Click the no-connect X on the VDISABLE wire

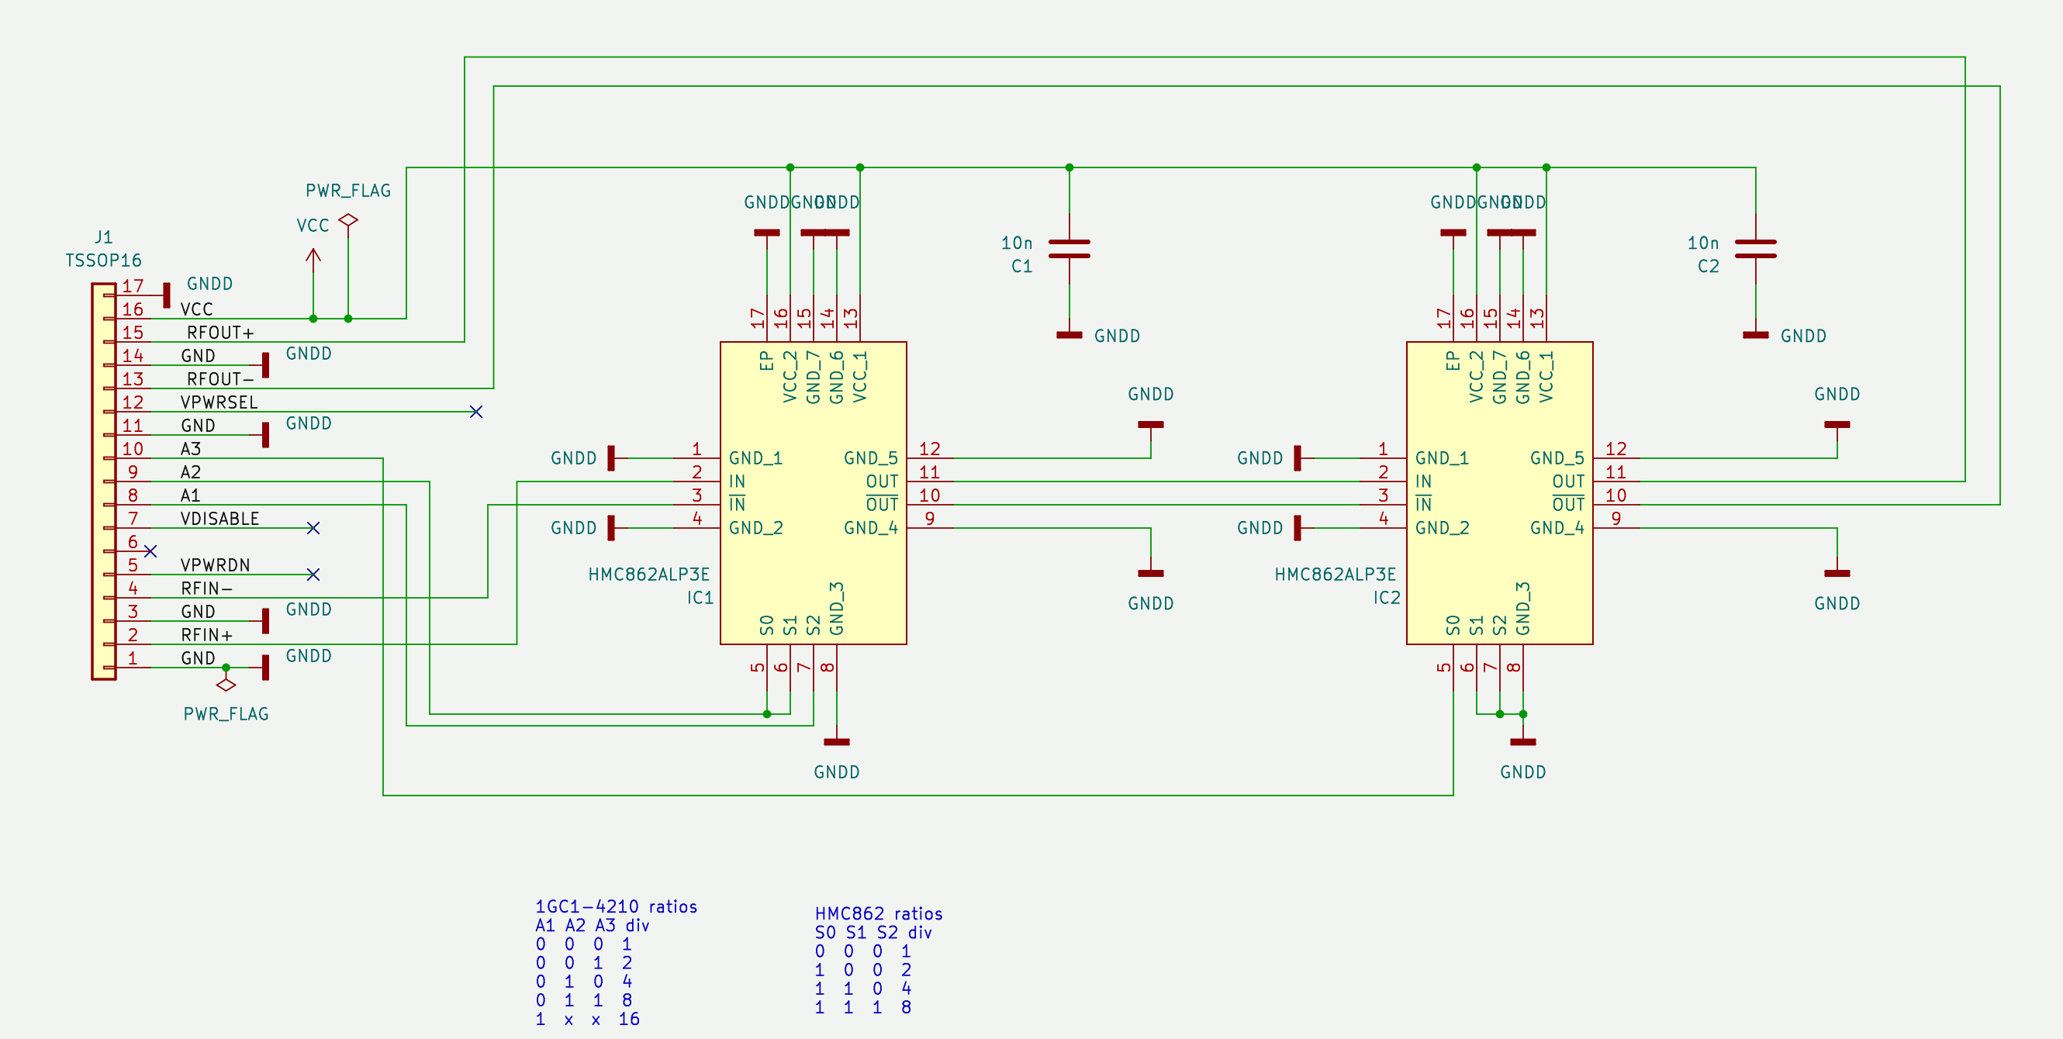313,528
